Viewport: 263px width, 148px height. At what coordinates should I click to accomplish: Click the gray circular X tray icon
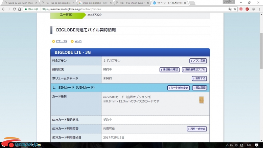pyautogui.click(x=236, y=145)
